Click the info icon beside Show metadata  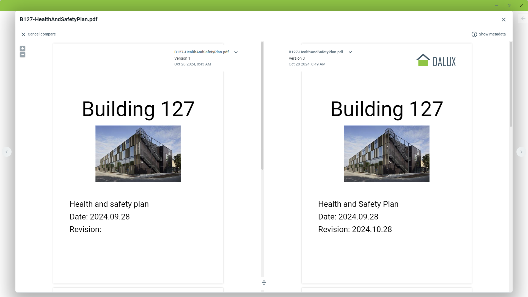point(474,34)
